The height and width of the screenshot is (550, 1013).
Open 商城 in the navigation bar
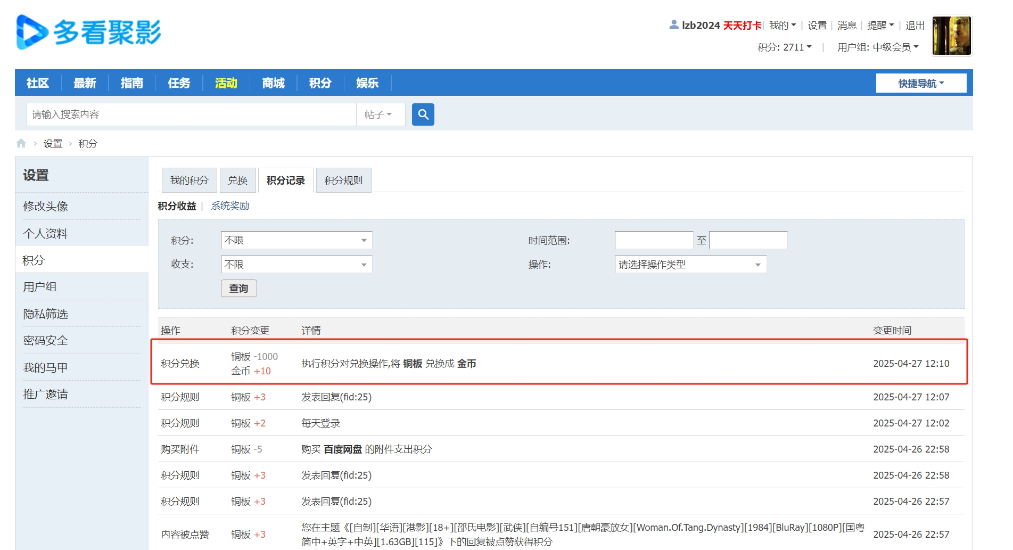[273, 83]
